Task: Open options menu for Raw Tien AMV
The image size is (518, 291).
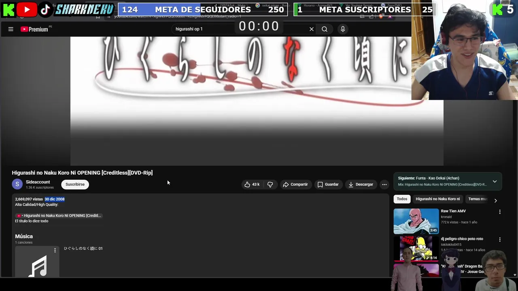Action: [500, 212]
